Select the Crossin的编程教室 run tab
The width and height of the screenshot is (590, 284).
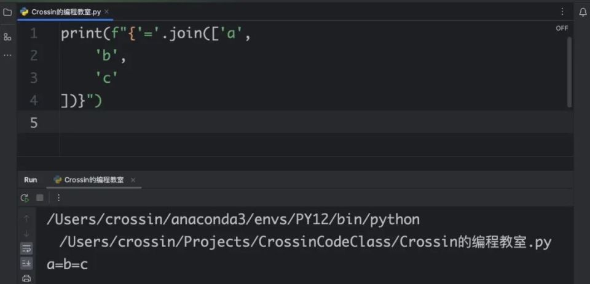coord(88,180)
